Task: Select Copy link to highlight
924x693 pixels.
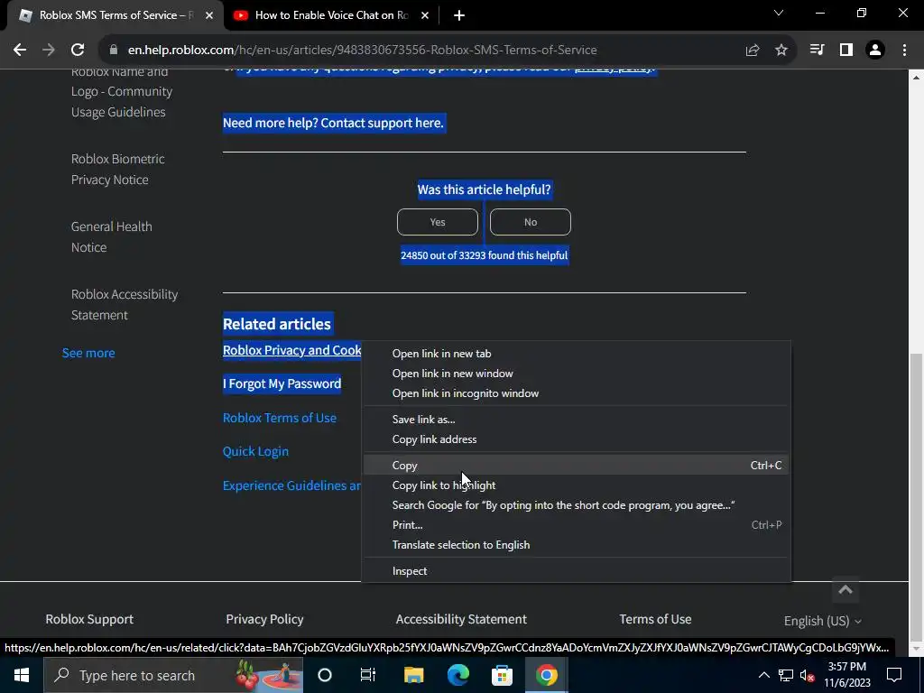Action: pos(576,485)
